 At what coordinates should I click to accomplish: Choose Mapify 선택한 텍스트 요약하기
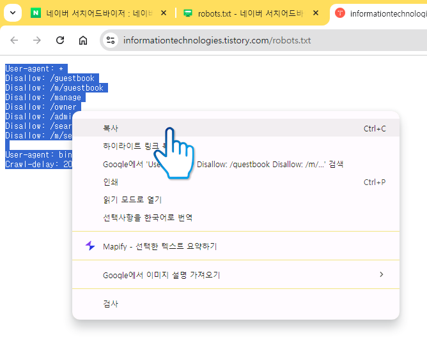coord(236,246)
